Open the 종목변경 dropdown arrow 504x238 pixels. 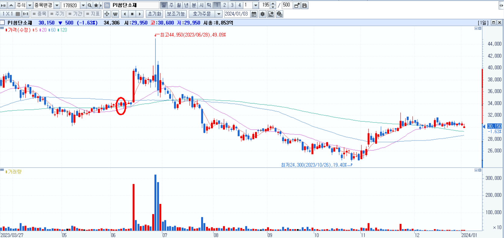[57, 5]
